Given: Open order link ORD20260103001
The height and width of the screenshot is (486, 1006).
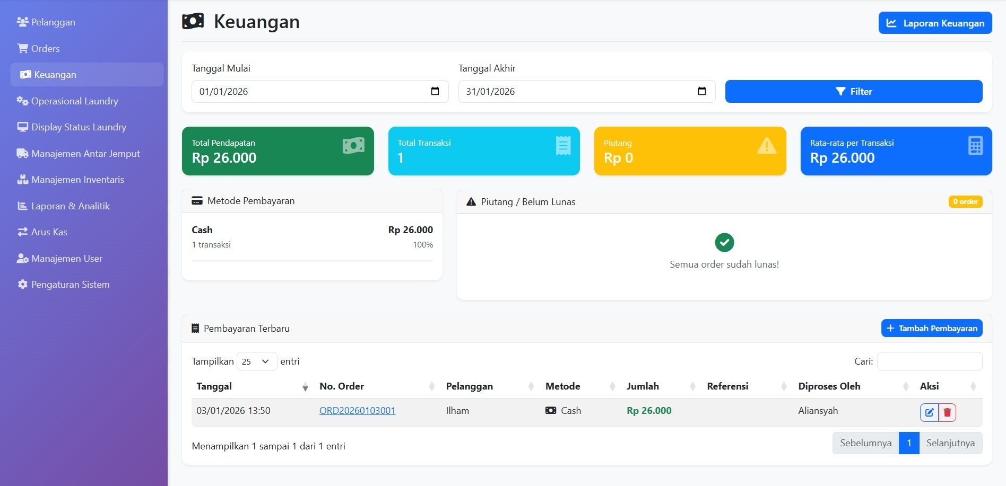Looking at the screenshot, I should 357,411.
